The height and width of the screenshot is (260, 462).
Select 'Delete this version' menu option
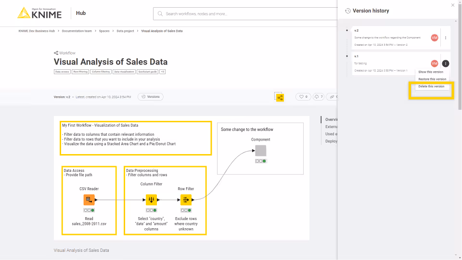431,87
